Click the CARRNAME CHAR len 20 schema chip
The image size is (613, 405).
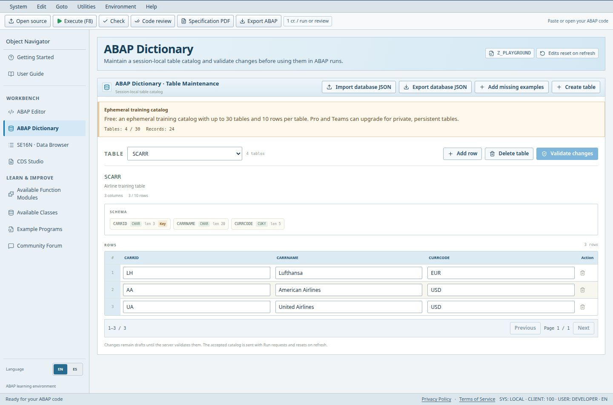(x=201, y=224)
